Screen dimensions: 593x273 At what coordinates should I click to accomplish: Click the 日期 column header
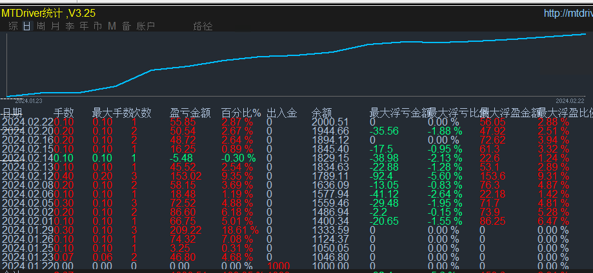(12, 113)
